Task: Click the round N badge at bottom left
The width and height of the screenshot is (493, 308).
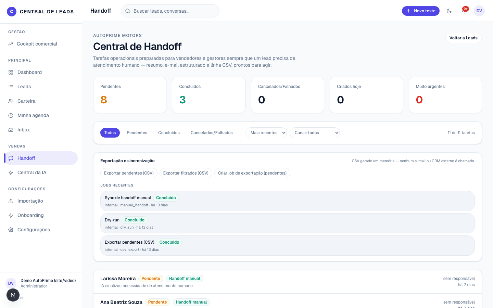Action: (x=13, y=295)
